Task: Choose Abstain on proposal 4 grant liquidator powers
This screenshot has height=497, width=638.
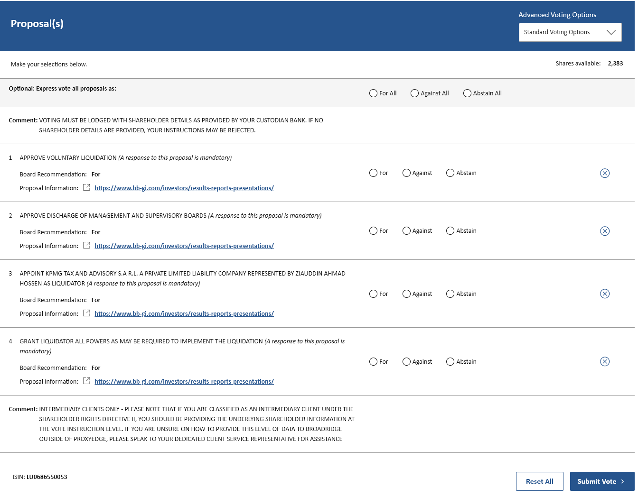Action: (x=450, y=362)
